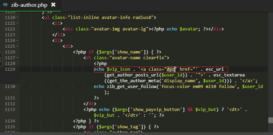Viewport: 273px width, 135px height.
Task: Collapse the dt block at line 1127
Action: click(17, 58)
